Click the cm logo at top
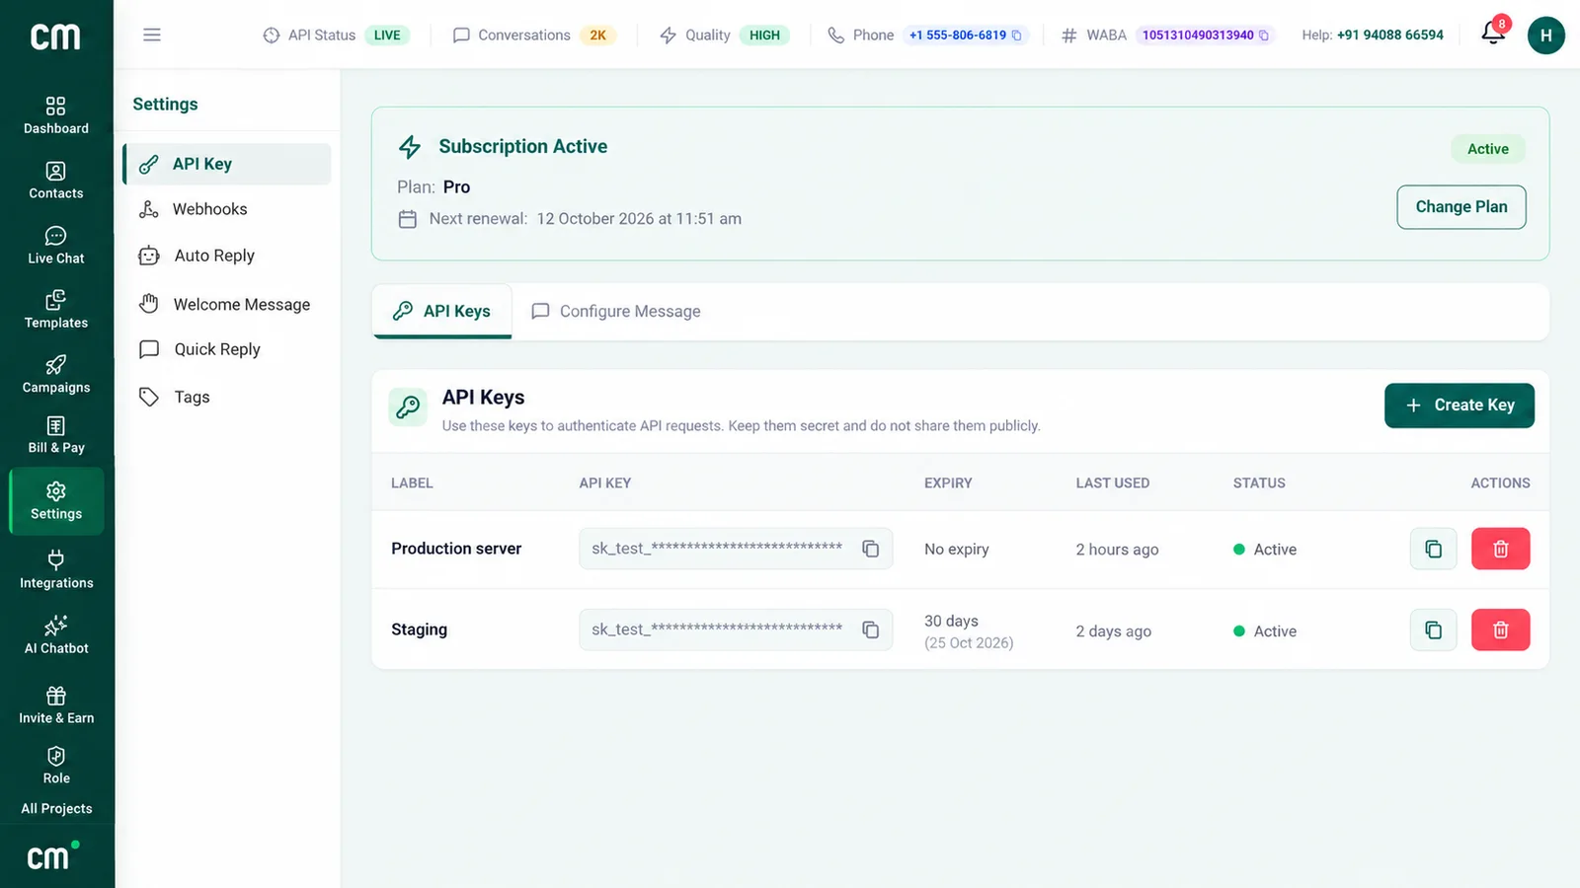The height and width of the screenshot is (888, 1580). coord(55,37)
